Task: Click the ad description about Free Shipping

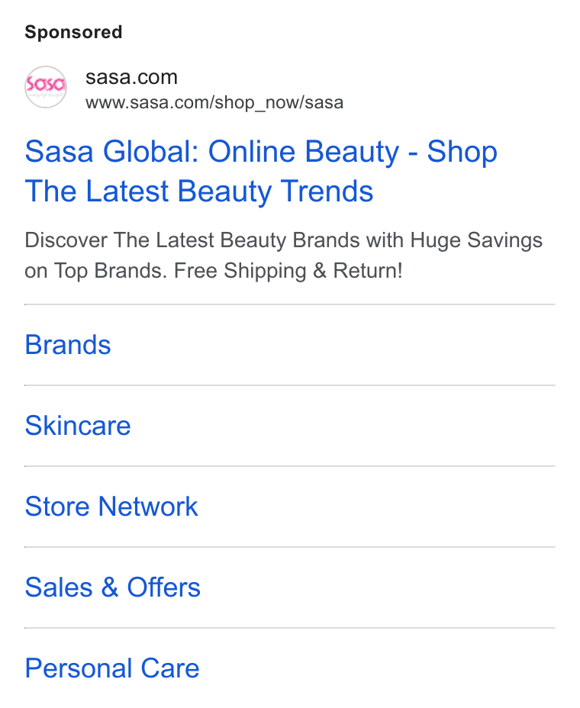Action: (x=284, y=256)
